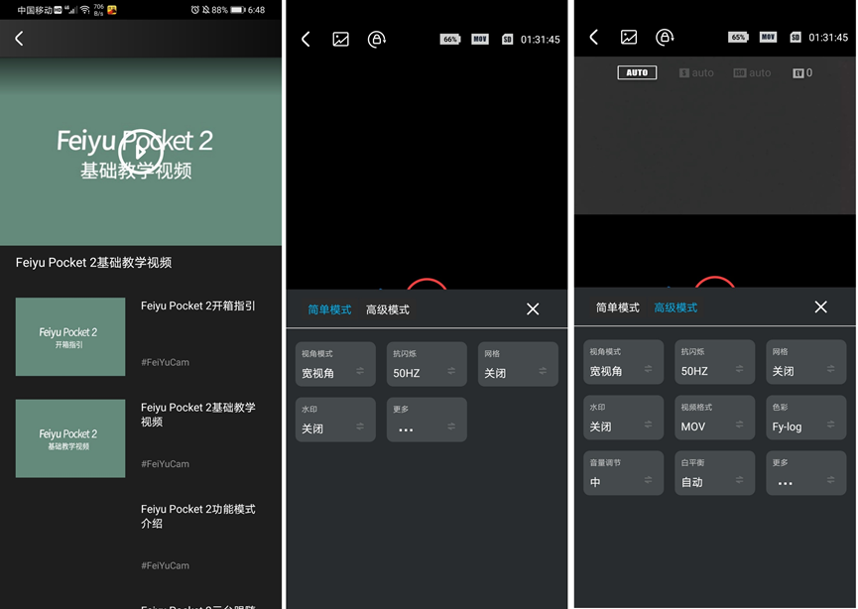Select the ISO auto indicator
This screenshot has height=609, width=858.
pos(752,72)
